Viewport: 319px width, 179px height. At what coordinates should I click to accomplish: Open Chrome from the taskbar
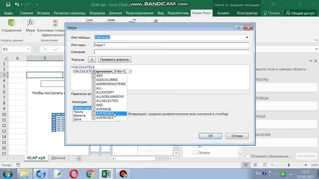[90, 174]
